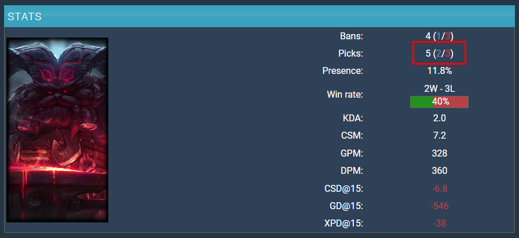Click the Picks label

350,53
